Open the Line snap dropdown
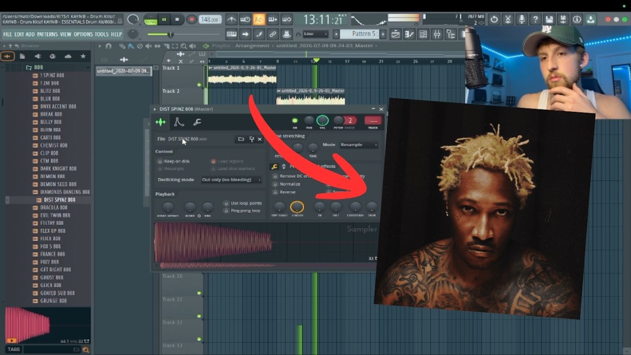 315,34
